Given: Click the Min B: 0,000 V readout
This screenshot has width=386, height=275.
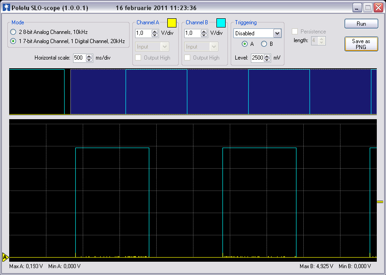Looking at the screenshot, I should click(x=355, y=266).
